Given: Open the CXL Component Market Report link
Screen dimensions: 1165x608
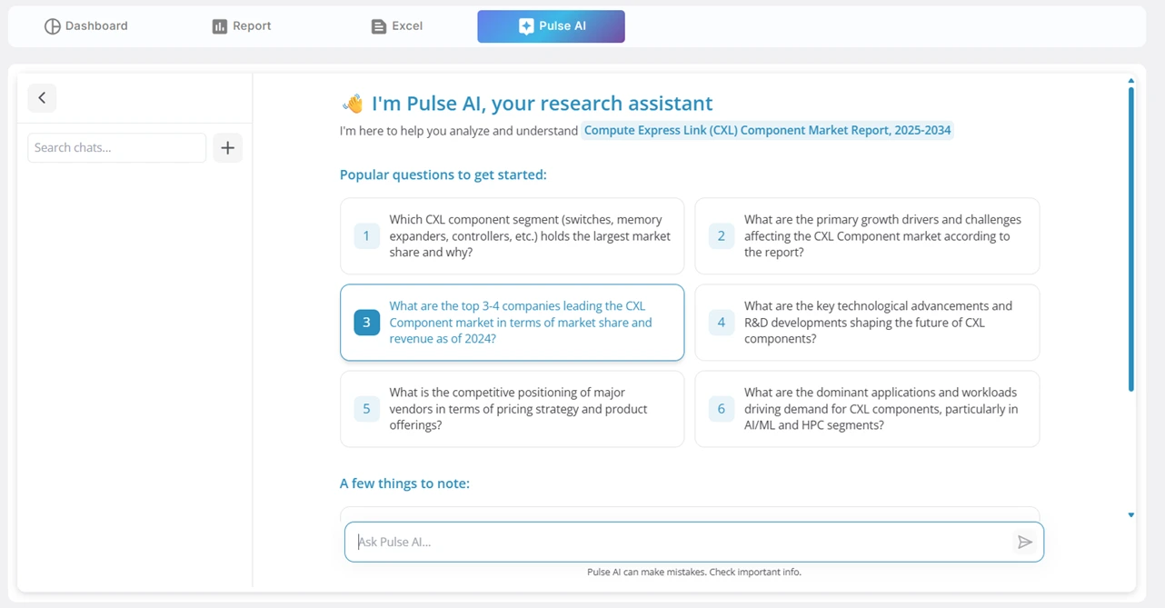Looking at the screenshot, I should click(x=768, y=130).
